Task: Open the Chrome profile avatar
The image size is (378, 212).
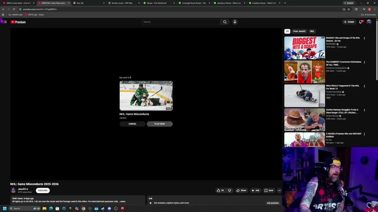Action: coord(369,9)
